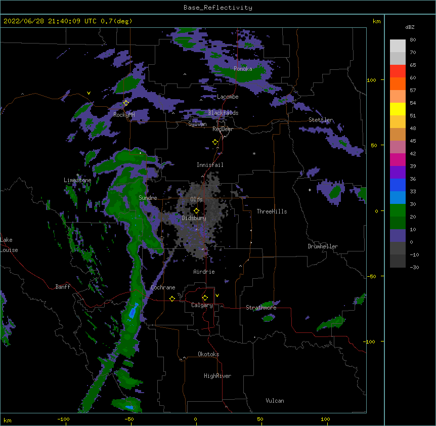Select the magenta 39-42 dBZ legend swatch
436x426 pixels.
pyautogui.click(x=398, y=159)
